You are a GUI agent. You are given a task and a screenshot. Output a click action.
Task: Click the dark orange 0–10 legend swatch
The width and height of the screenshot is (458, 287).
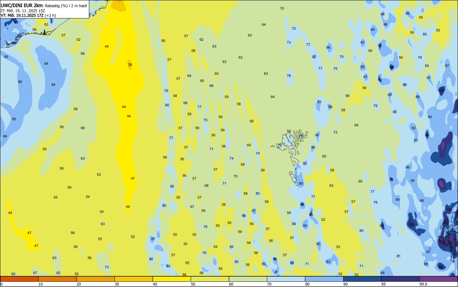(19, 279)
